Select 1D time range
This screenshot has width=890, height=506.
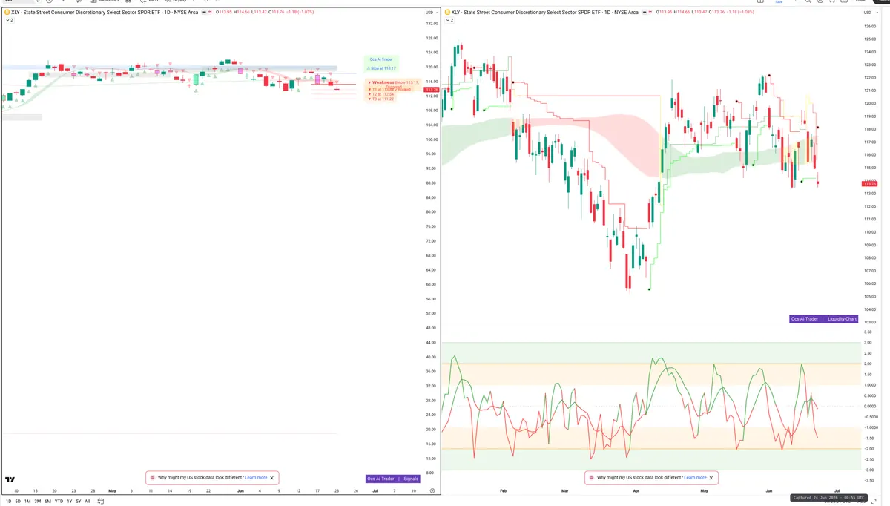[x=7, y=502]
